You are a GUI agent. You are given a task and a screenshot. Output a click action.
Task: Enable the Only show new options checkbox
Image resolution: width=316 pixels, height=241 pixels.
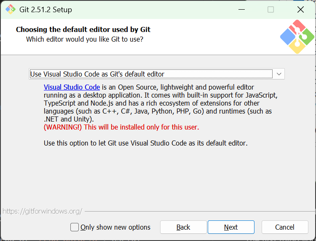(x=75, y=227)
